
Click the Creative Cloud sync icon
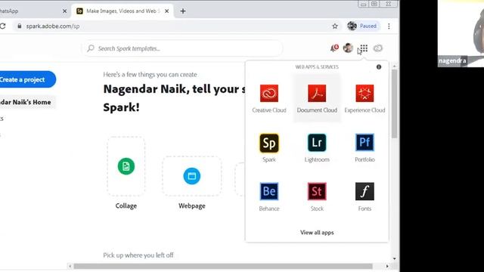(378, 48)
